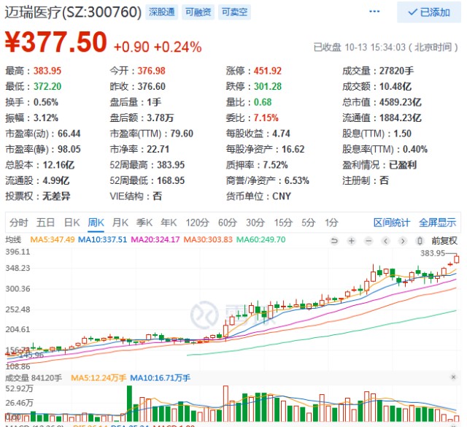Click the 成交量 84120手 sub-chart label
The width and height of the screenshot is (467, 427).
(x=34, y=378)
